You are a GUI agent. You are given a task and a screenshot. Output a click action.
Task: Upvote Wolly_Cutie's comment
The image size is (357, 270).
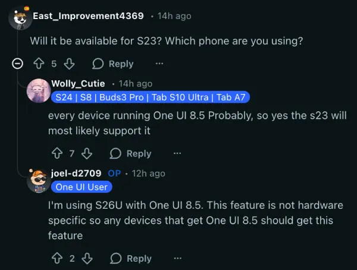coord(58,153)
